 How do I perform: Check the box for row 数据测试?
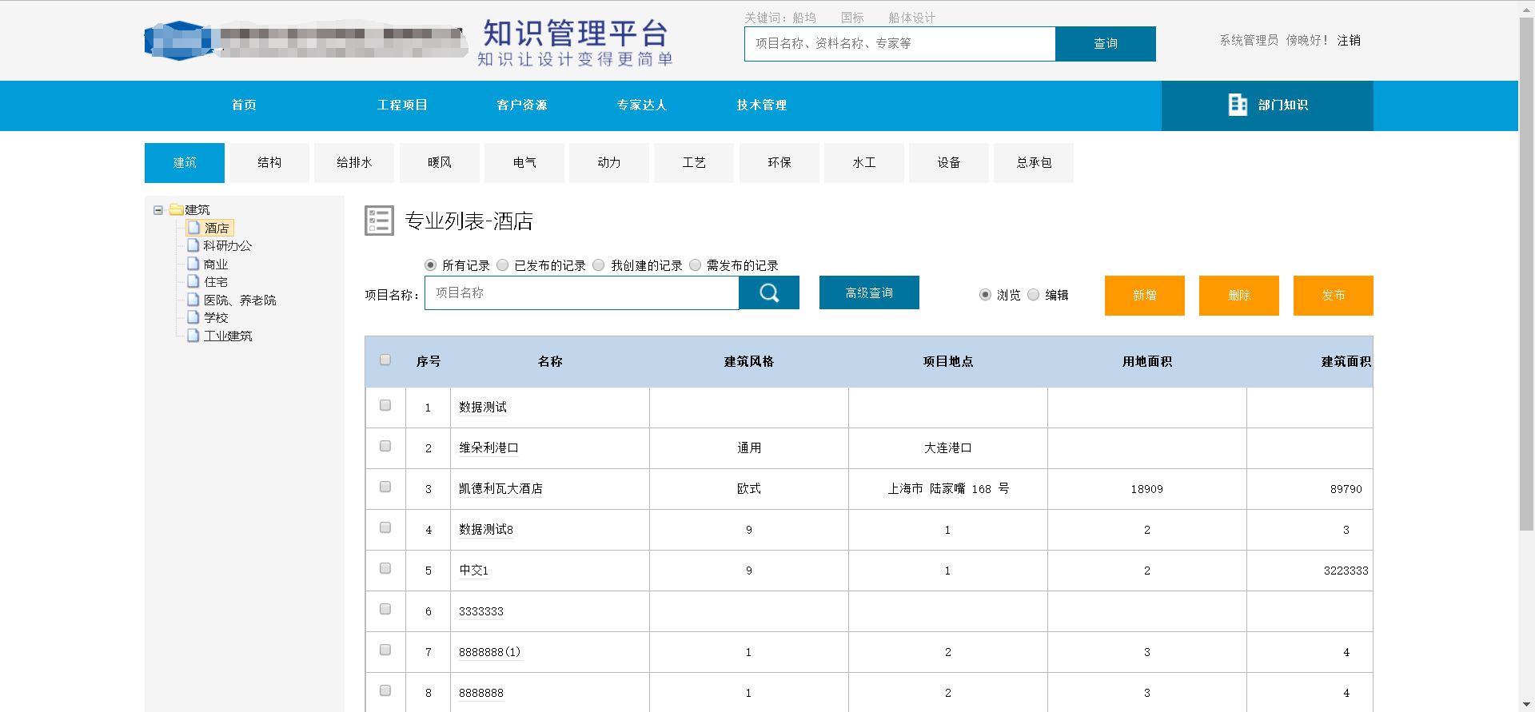pos(385,405)
